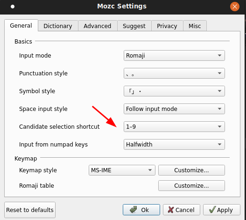246x220 pixels.
Task: Open the Advanced tab
Action: (98, 26)
